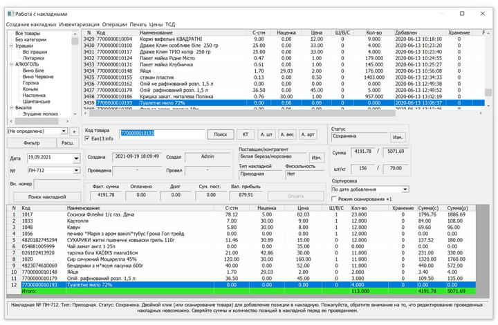Collapse the Іграшки category node
Image resolution: width=498 pixels, height=325 pixels.
click(12, 46)
